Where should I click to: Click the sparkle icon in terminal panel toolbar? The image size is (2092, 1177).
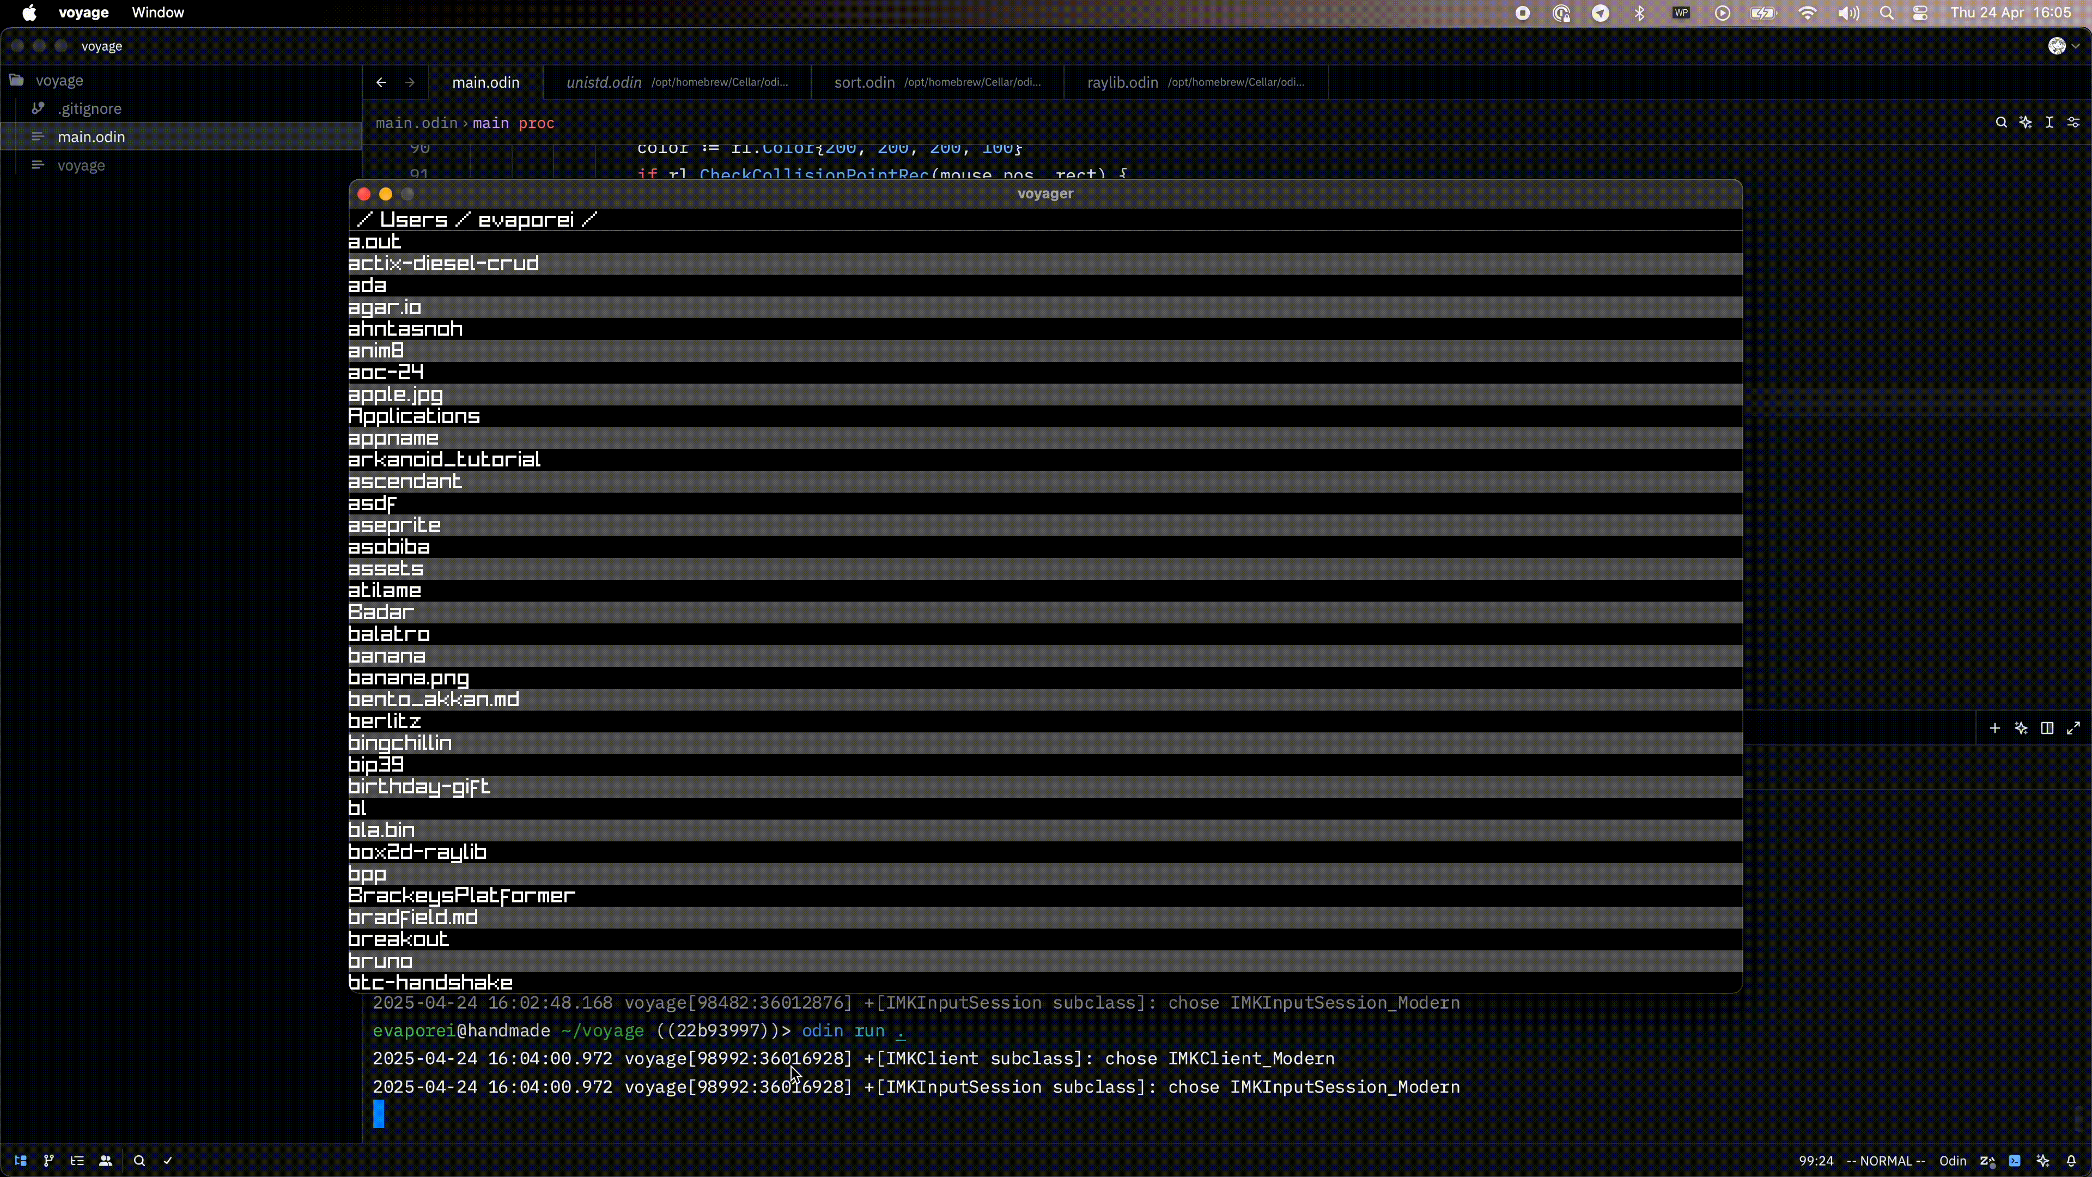pyautogui.click(x=2021, y=729)
